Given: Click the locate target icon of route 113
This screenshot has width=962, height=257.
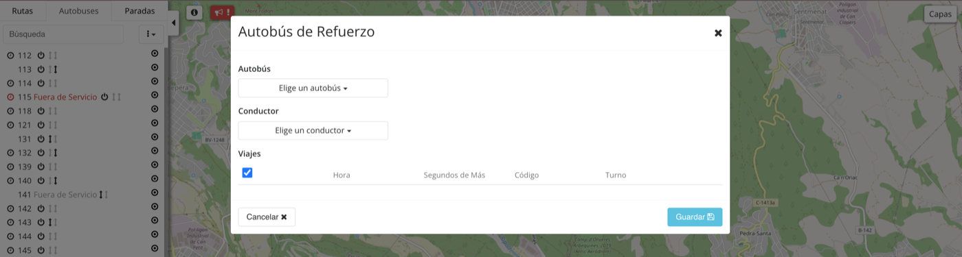Looking at the screenshot, I should pyautogui.click(x=155, y=66).
